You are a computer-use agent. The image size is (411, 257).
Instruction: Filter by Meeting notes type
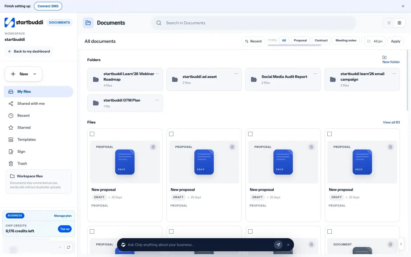346,41
